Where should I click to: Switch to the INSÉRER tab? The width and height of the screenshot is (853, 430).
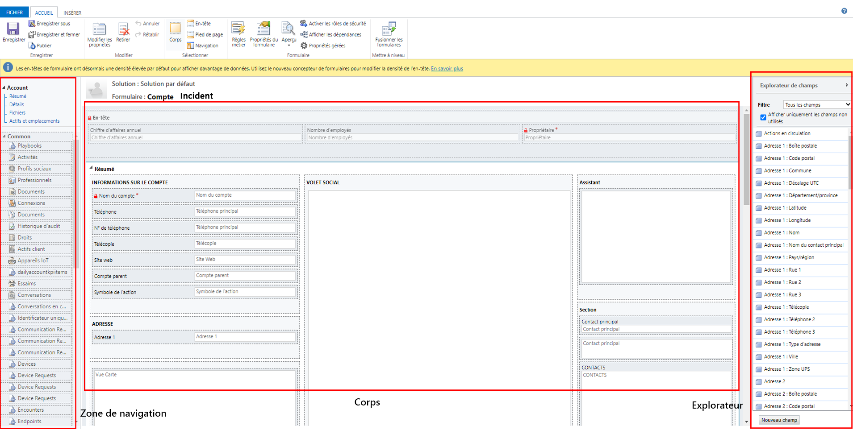[x=72, y=12]
